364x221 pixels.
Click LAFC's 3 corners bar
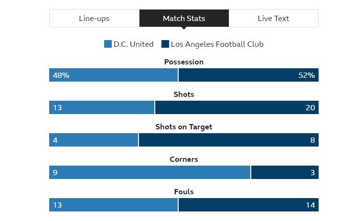coord(285,172)
